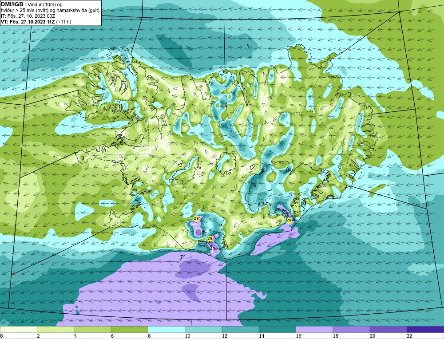The height and width of the screenshot is (339, 444).
Task: Select the 'Vindur (10m) og' header text
Action: (45, 4)
